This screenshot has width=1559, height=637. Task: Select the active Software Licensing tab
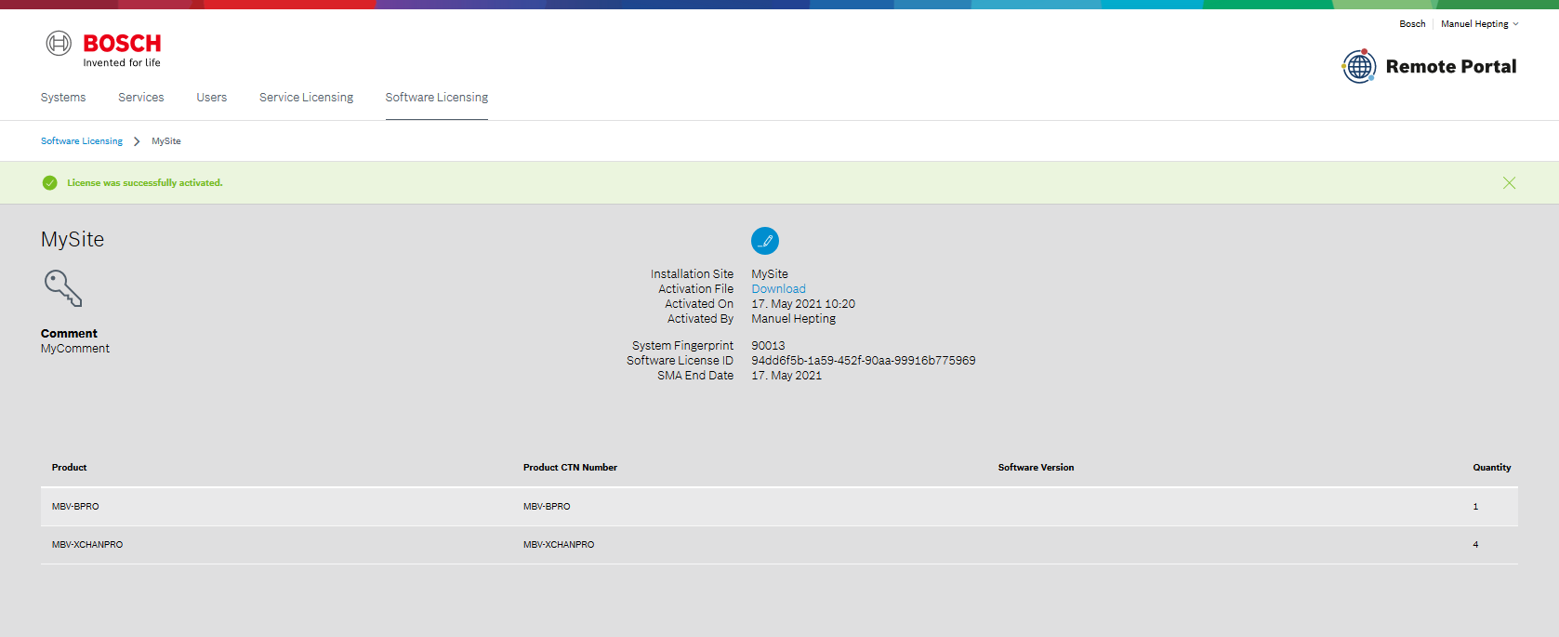click(x=436, y=98)
